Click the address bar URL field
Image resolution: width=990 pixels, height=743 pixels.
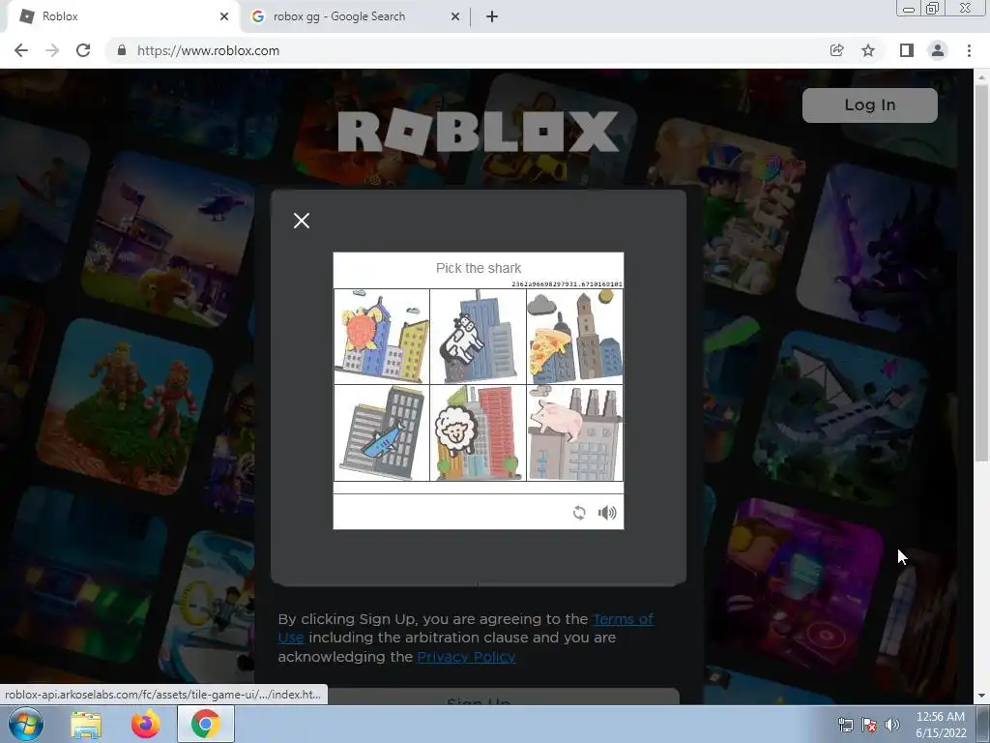[467, 50]
